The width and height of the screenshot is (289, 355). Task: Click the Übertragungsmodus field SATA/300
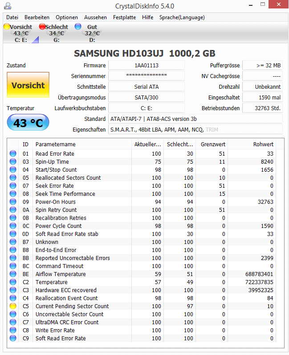(x=147, y=98)
